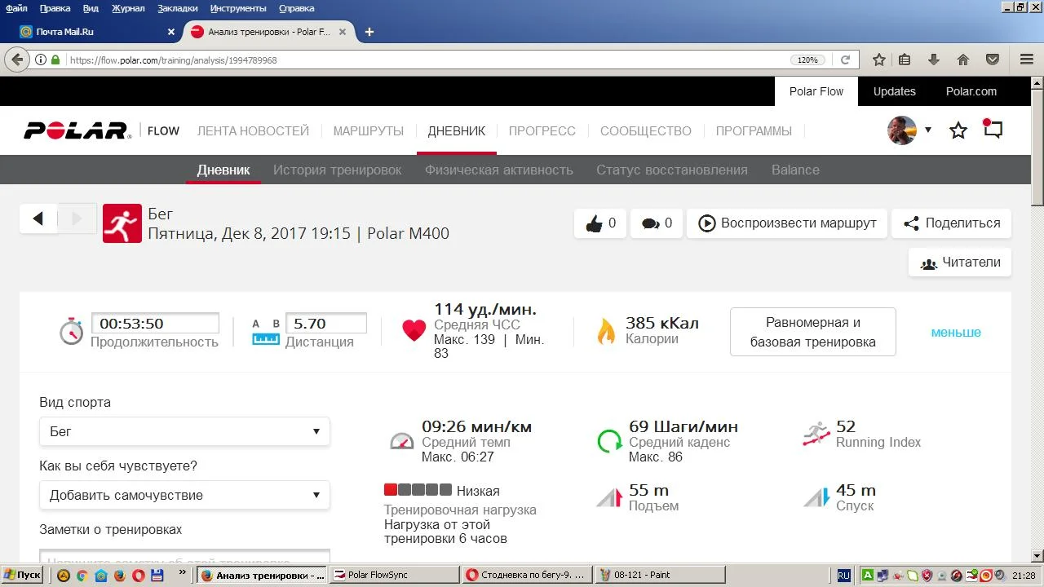
Task: Click the Воспроизвести маршрут button
Action: [787, 223]
